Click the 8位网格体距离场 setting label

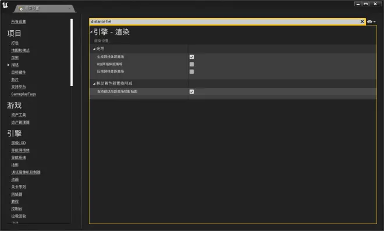109,64
